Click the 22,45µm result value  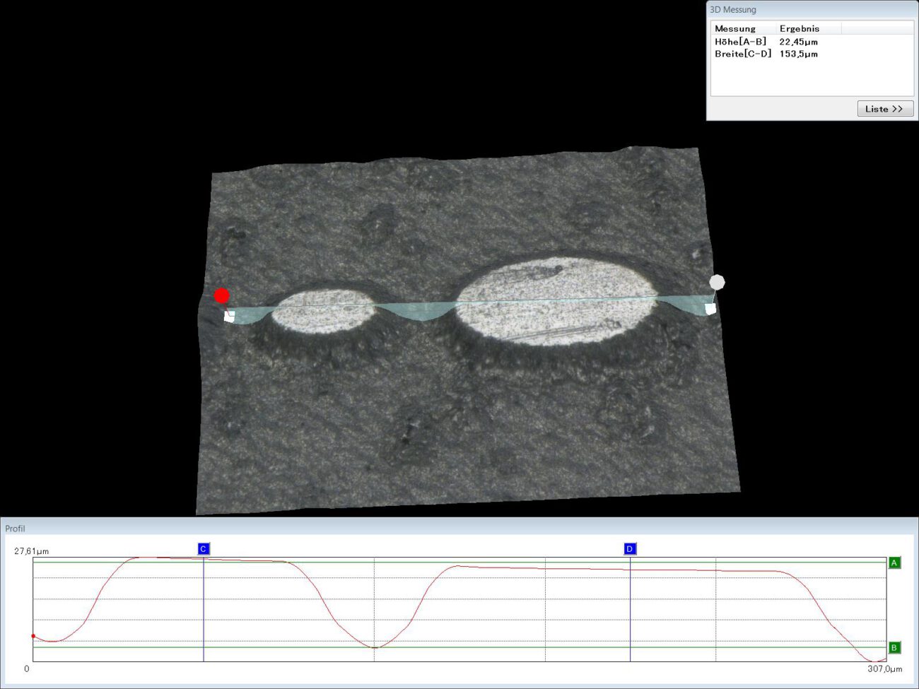[798, 42]
